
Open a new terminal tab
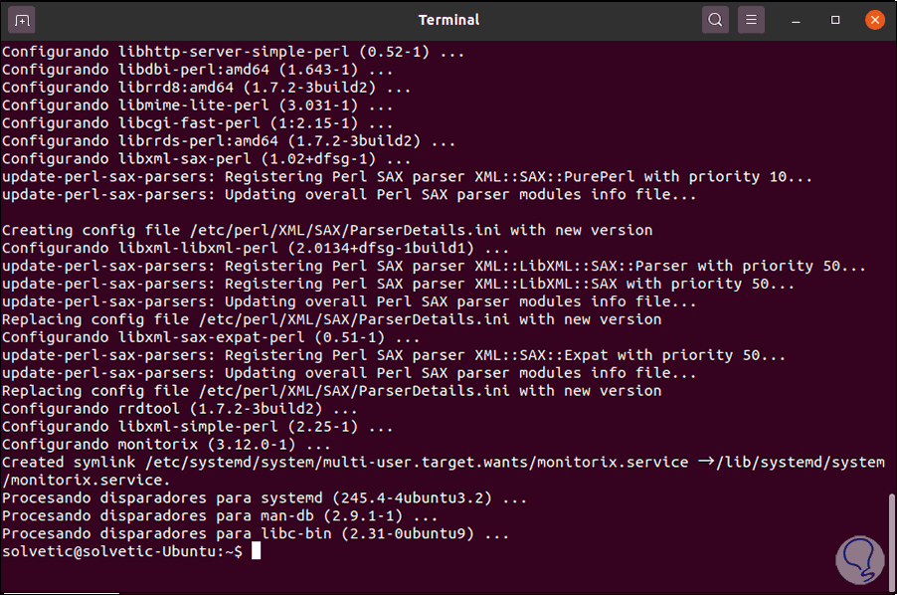point(24,20)
